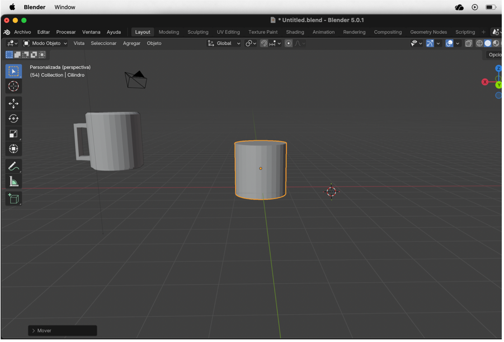Viewport: 504px width, 342px height.
Task: Activate the Measure tool
Action: coord(13,182)
